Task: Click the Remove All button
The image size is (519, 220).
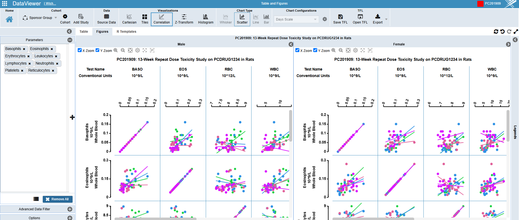Action: [57, 199]
